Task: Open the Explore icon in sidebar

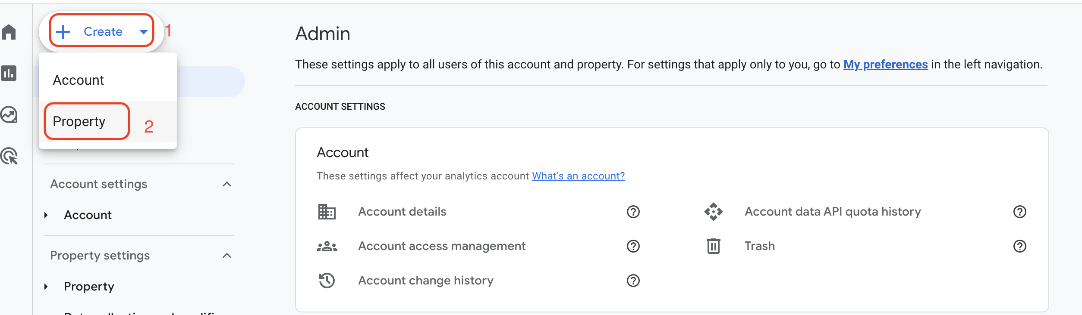Action: pyautogui.click(x=9, y=115)
